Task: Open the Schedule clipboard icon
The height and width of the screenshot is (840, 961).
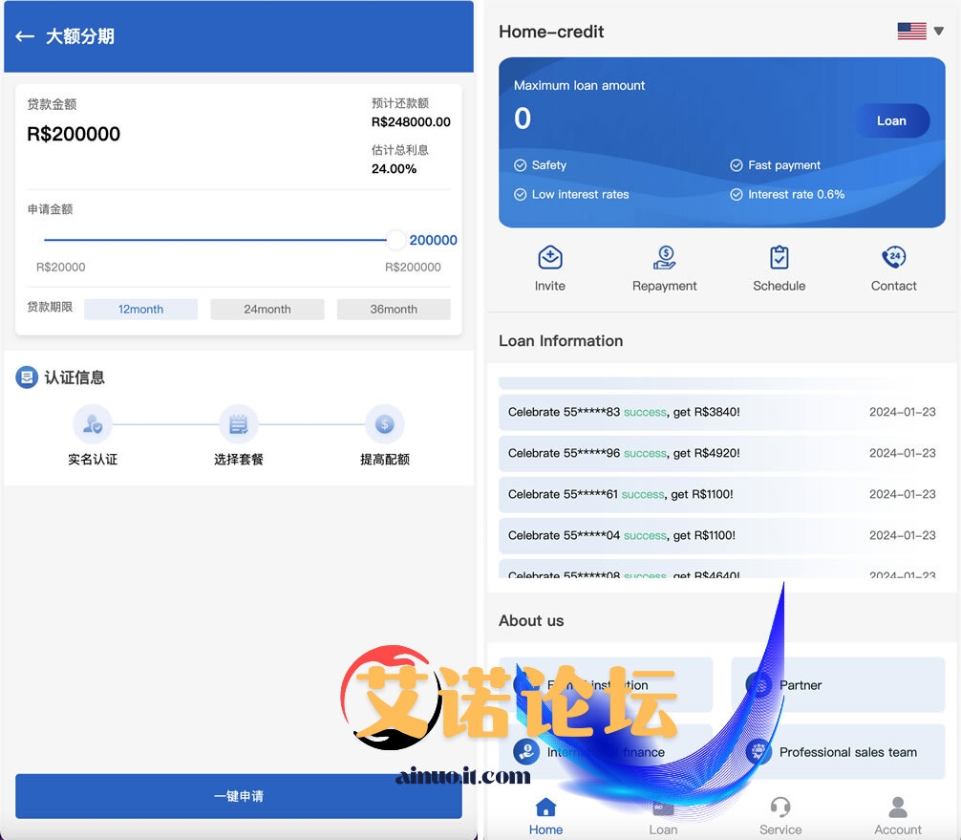Action: coord(779,257)
